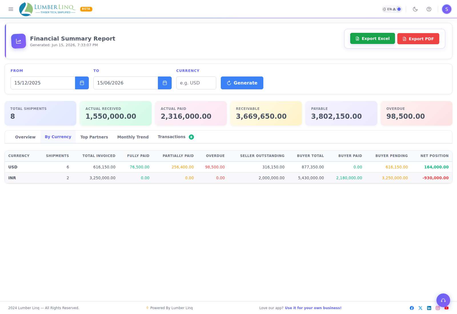Click the Seller Outstanding column header
Viewport: 457px width, 314px height.
(x=262, y=156)
